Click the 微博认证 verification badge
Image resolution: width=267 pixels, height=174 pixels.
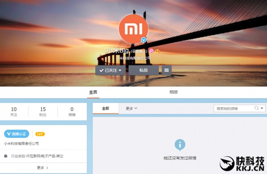(x=16, y=134)
